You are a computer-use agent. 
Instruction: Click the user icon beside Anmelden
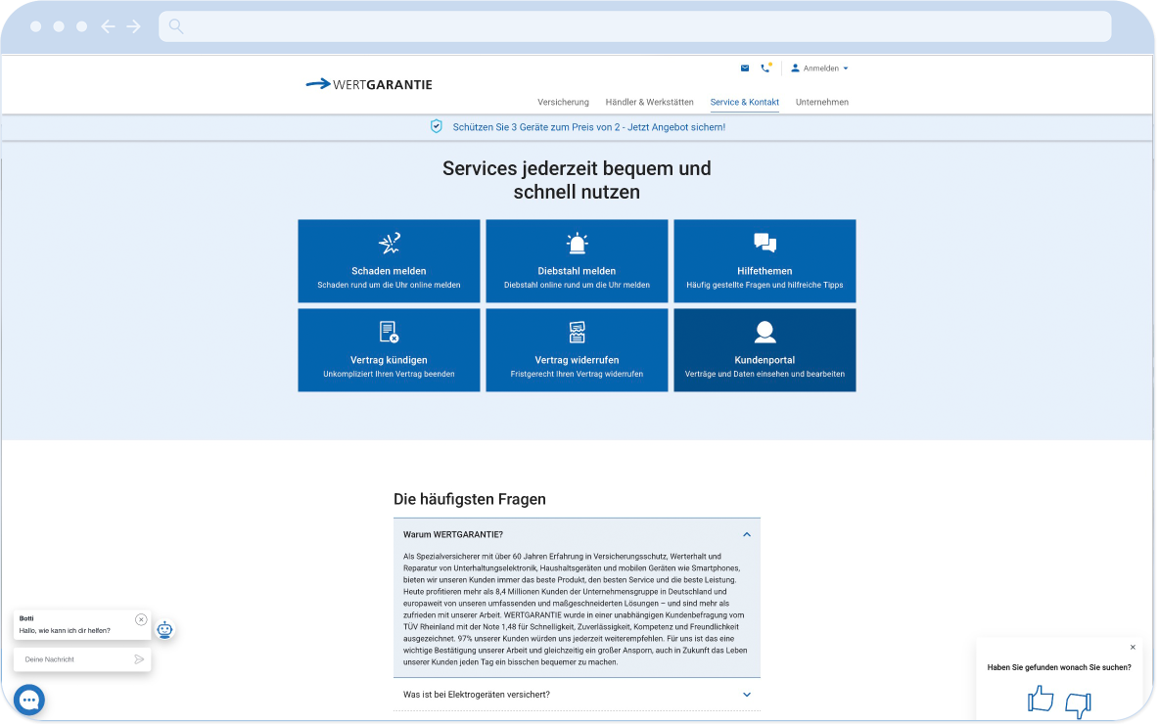click(x=795, y=68)
